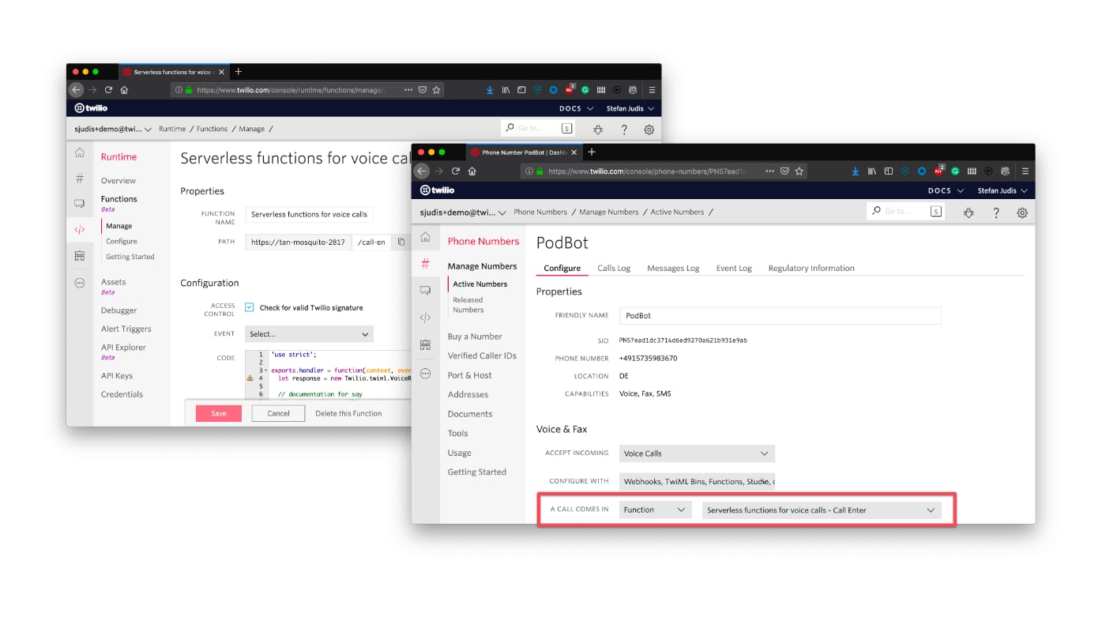Click the Save button

point(219,413)
